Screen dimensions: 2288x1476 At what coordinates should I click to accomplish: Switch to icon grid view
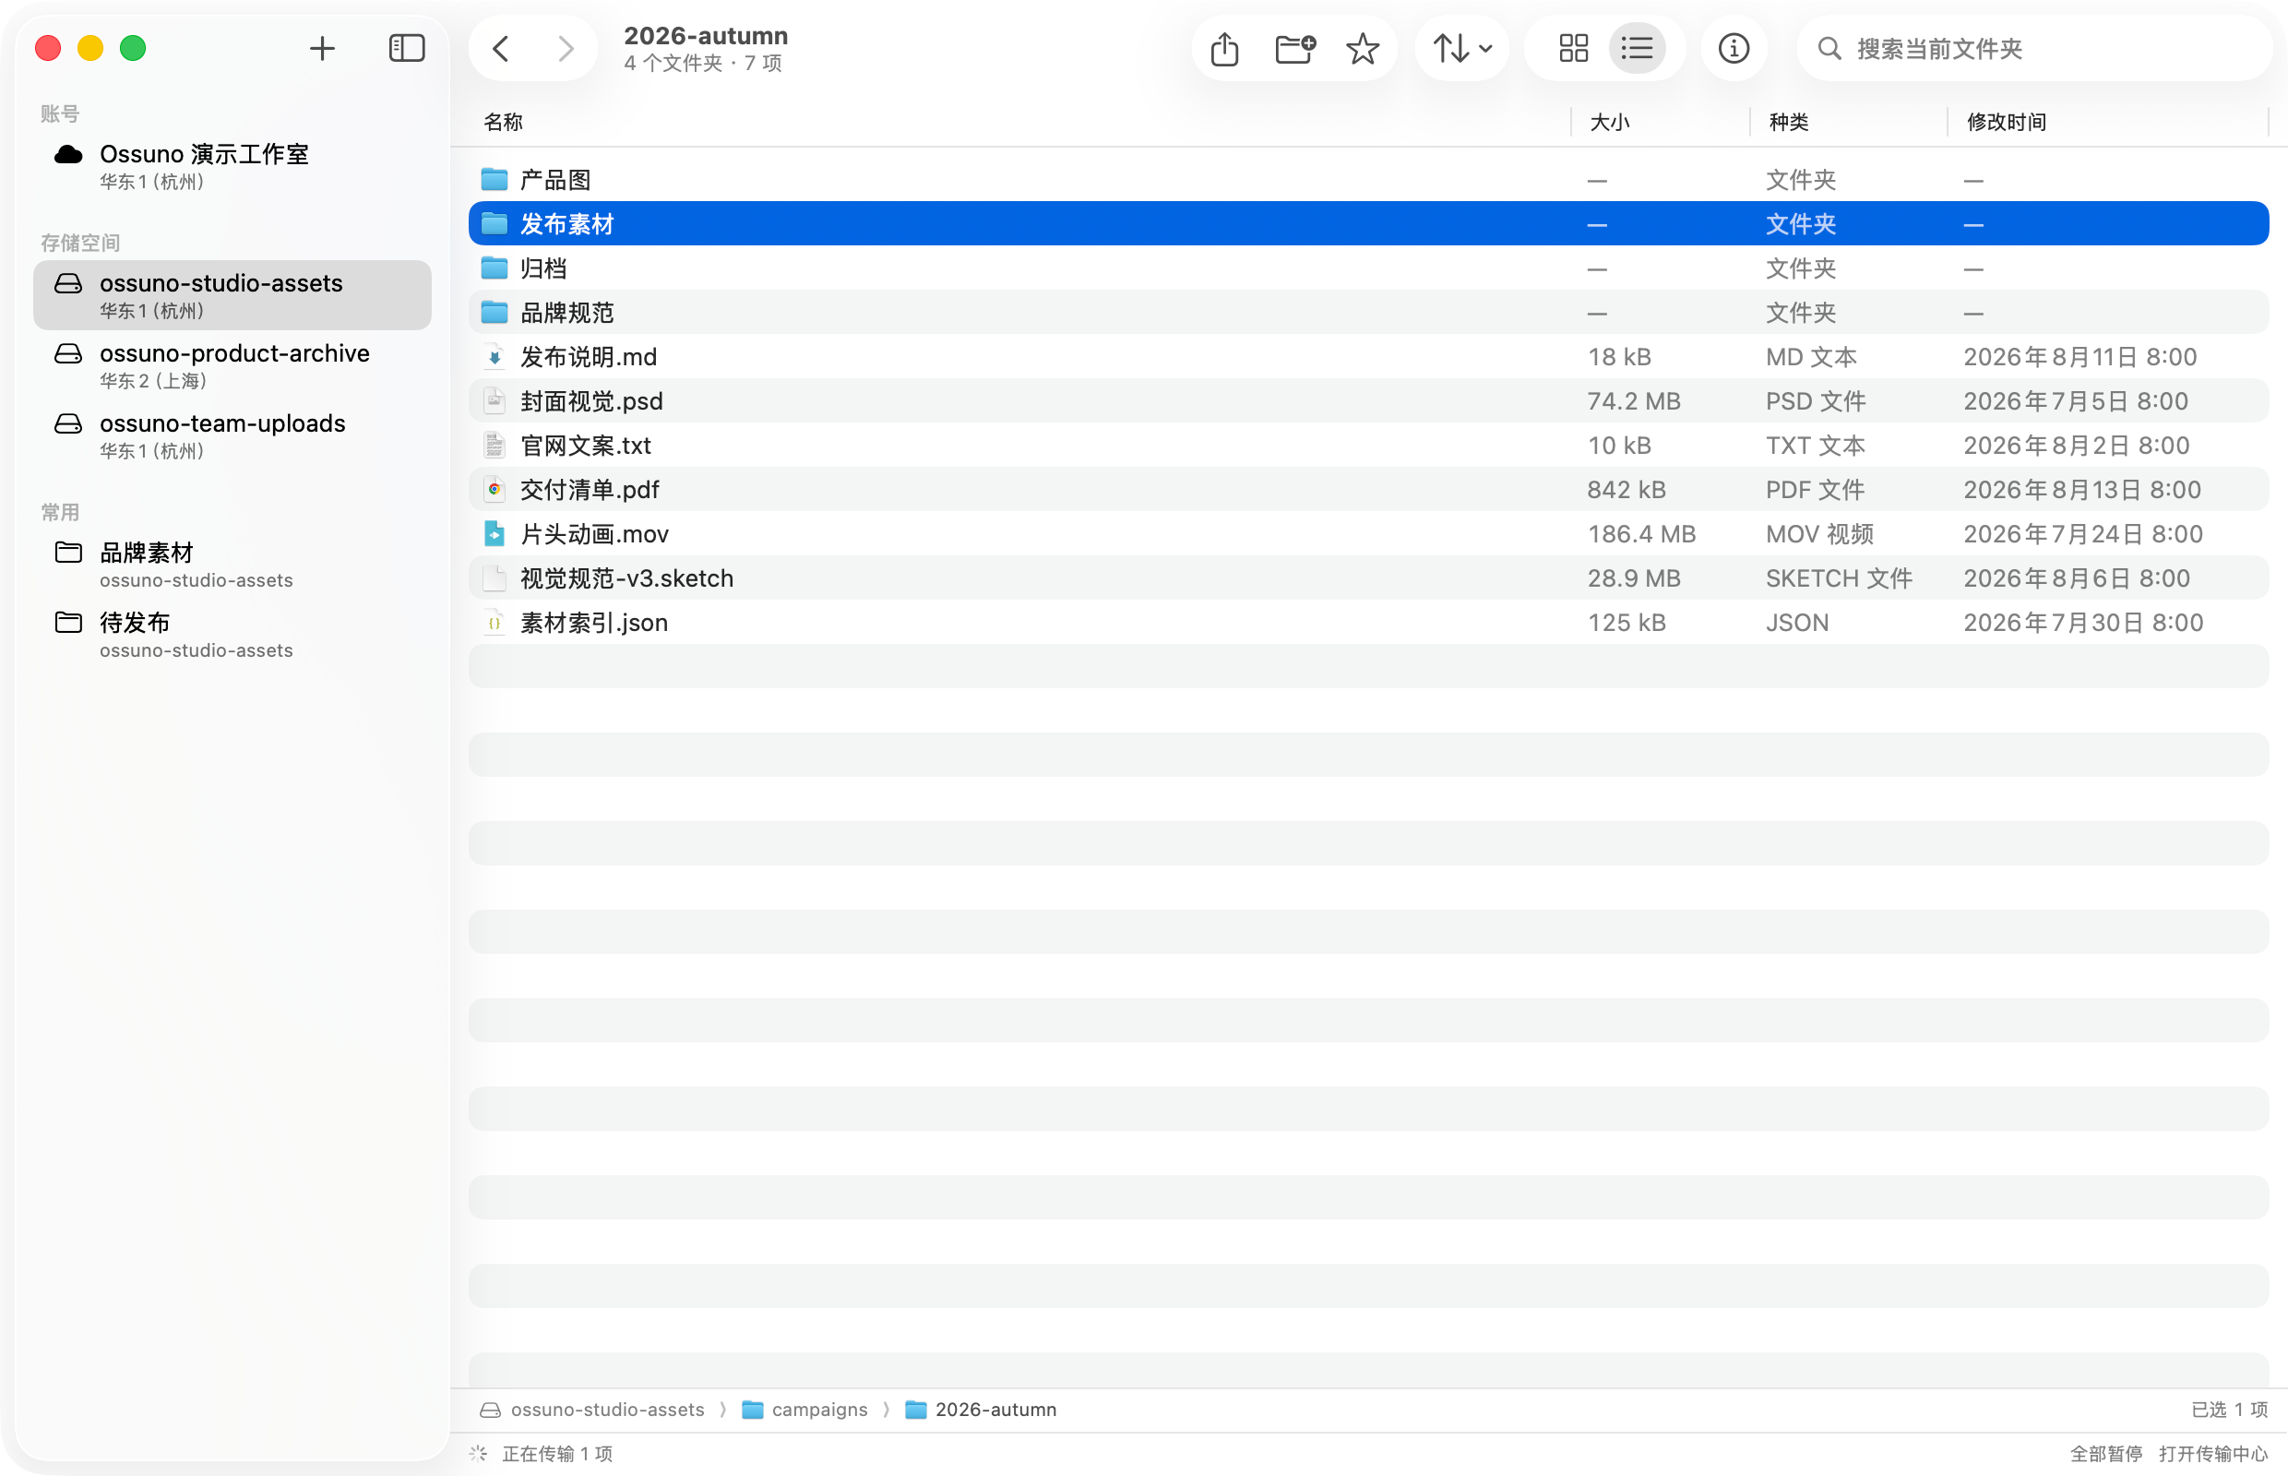coord(1573,48)
